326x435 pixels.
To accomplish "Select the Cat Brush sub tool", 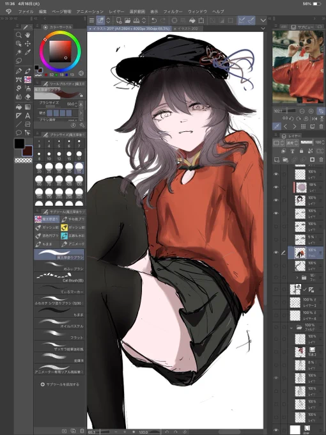I will (59, 277).
